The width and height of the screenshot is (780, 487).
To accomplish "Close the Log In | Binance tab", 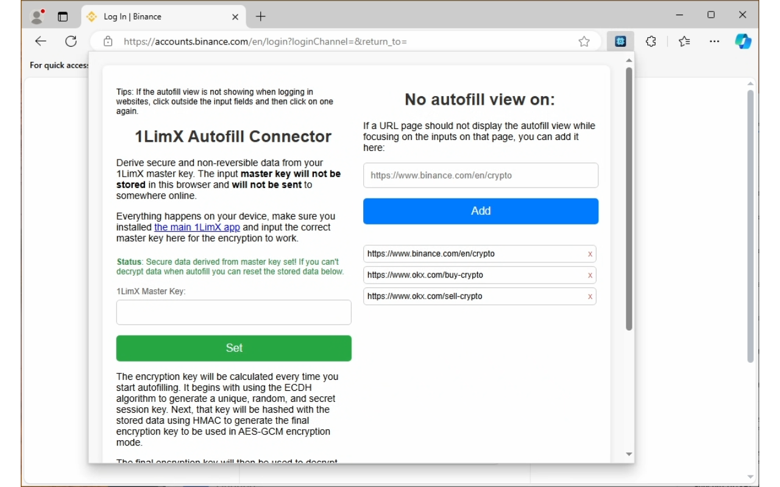I will (x=235, y=17).
